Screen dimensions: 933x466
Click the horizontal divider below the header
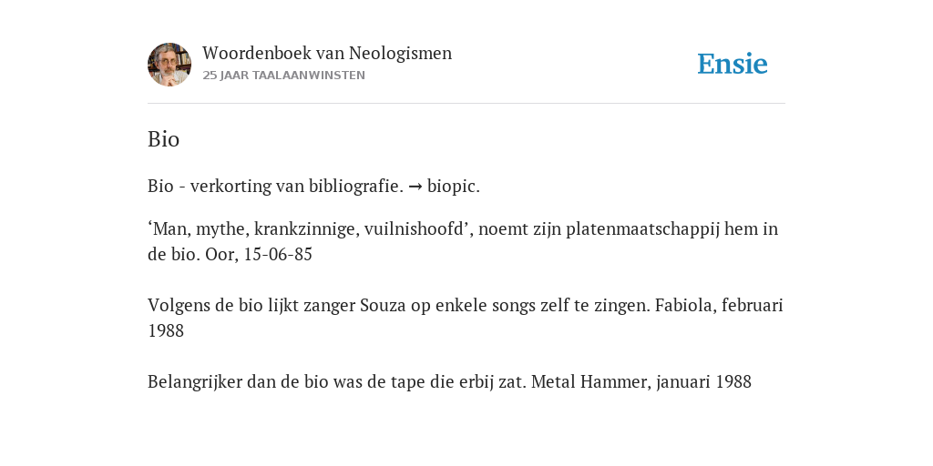coord(466,104)
